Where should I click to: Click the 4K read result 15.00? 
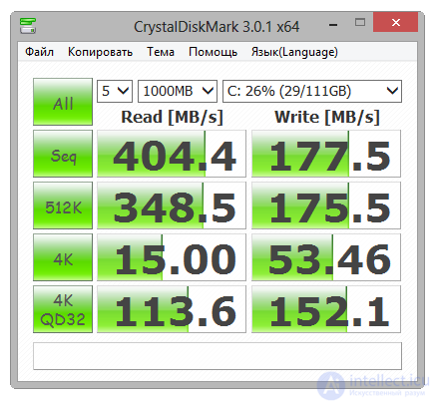172,257
